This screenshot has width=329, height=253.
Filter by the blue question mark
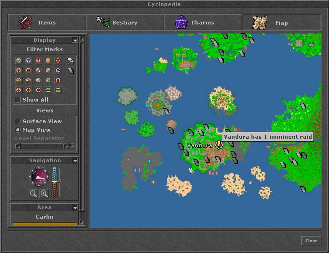[28, 61]
